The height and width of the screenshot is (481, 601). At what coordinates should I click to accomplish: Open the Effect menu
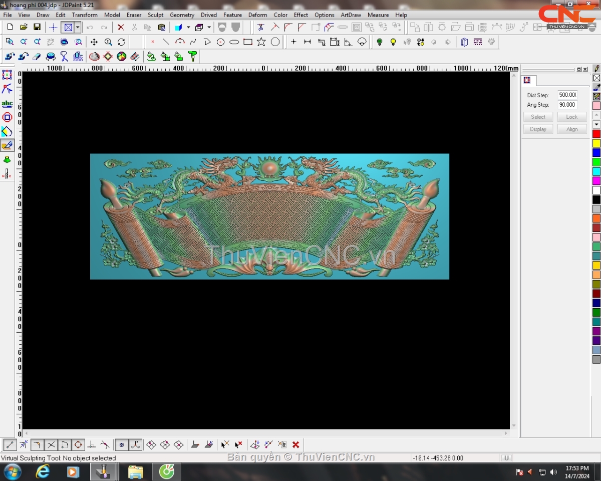coord(301,15)
